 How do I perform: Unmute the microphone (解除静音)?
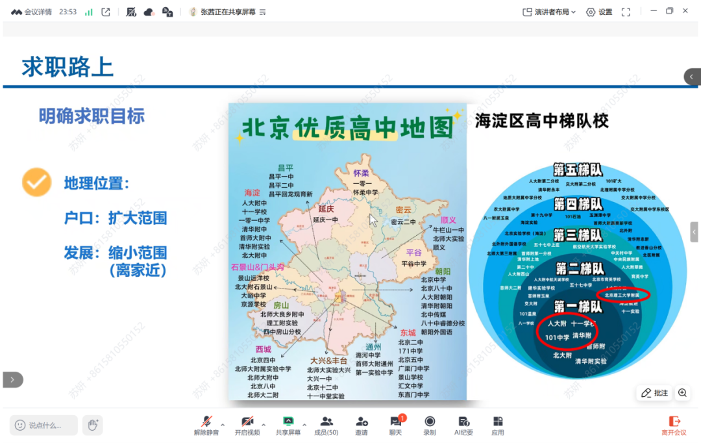pyautogui.click(x=206, y=423)
